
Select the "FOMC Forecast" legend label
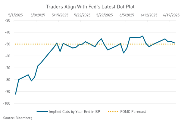[x=133, y=112]
